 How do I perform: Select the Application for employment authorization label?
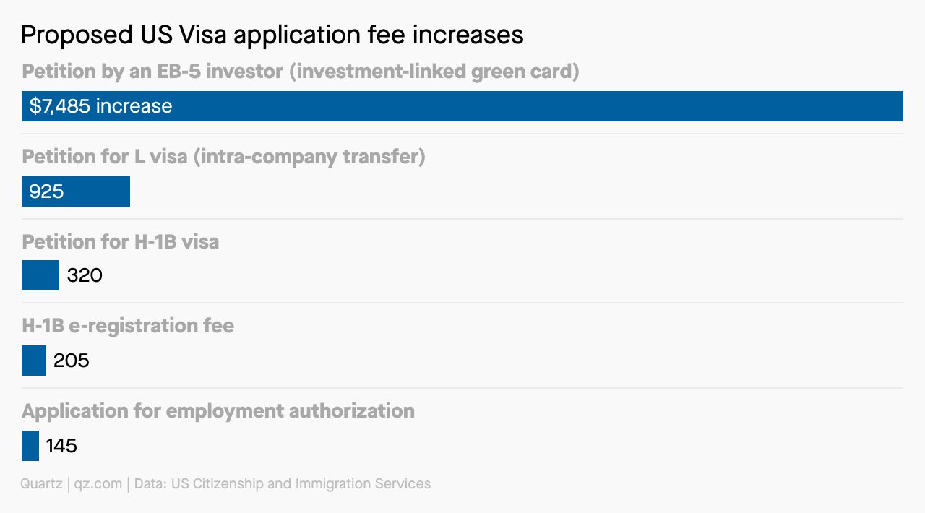tap(218, 411)
